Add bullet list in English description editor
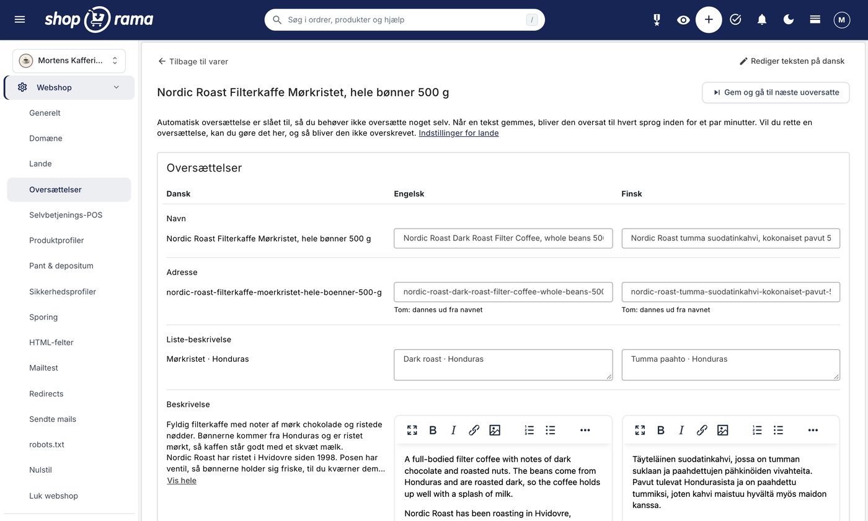 (x=551, y=430)
